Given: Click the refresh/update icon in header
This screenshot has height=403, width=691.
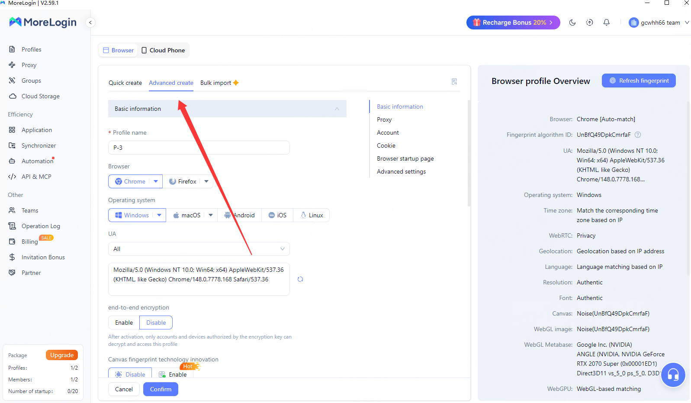Looking at the screenshot, I should point(589,23).
